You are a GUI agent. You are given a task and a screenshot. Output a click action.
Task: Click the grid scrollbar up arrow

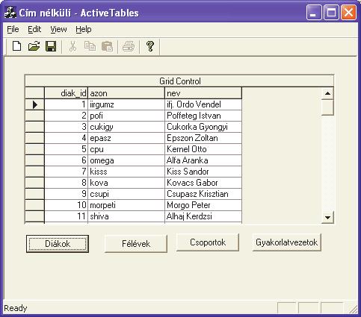(327, 93)
